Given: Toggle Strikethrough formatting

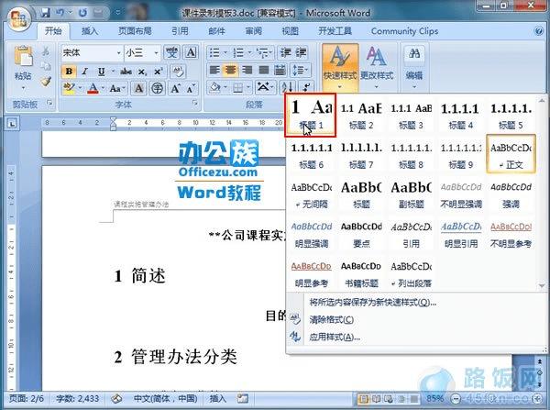Looking at the screenshot, I should [x=126, y=72].
